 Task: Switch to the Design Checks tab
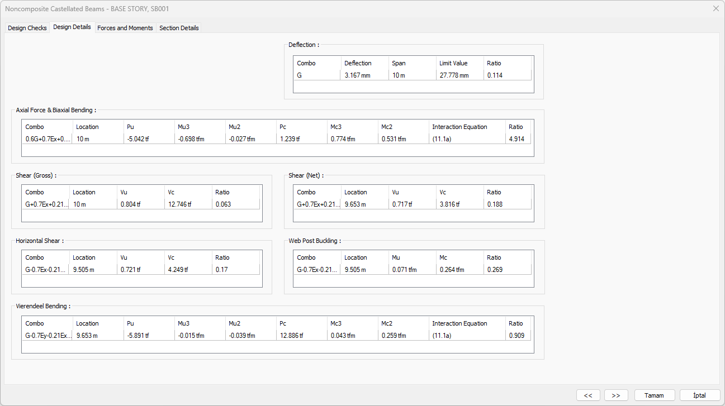click(x=27, y=28)
